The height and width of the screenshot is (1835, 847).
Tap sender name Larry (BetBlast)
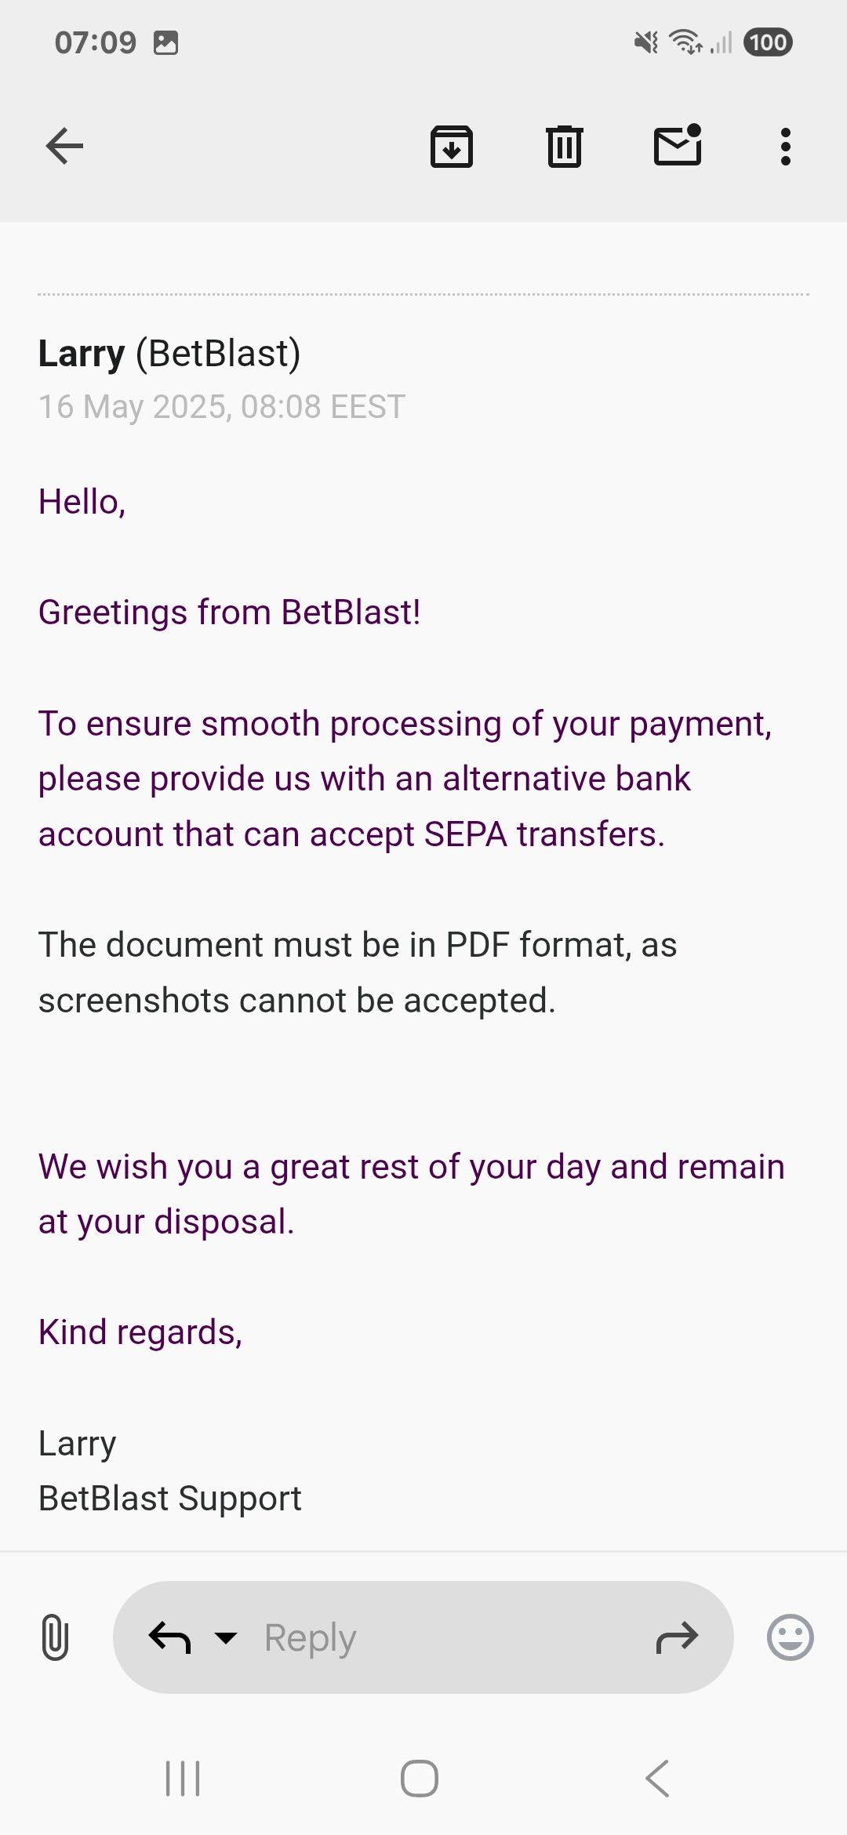coord(169,354)
